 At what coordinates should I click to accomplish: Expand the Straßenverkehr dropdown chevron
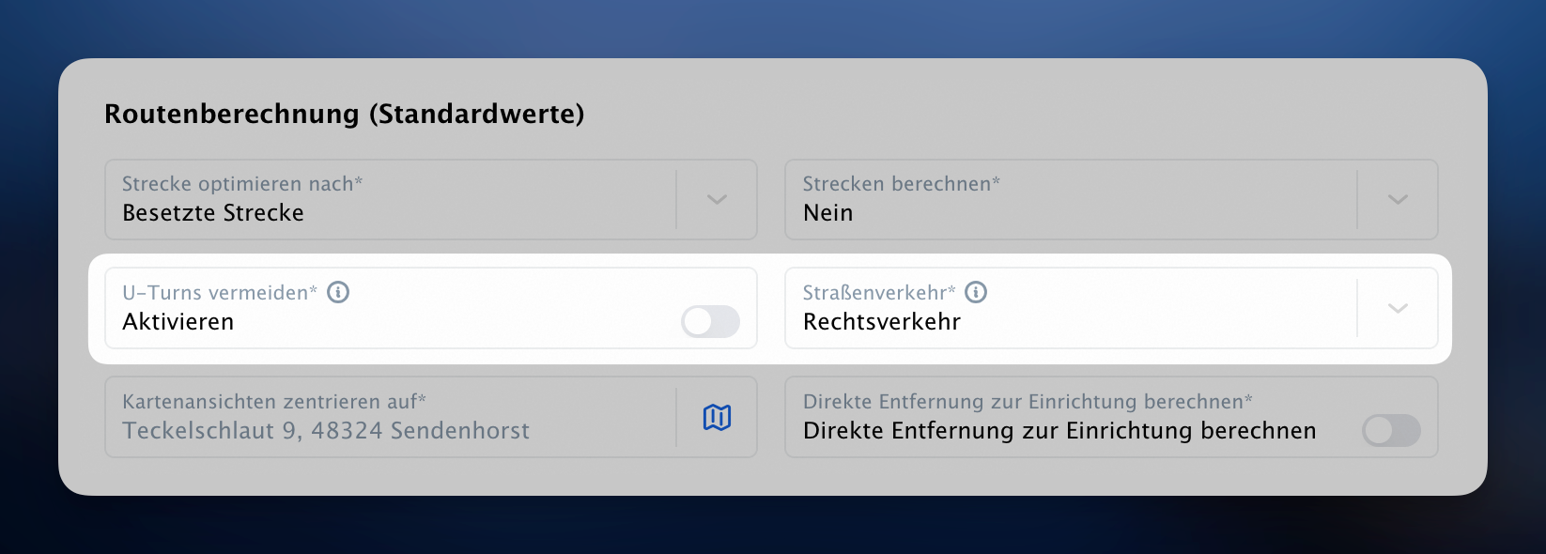[1398, 308]
